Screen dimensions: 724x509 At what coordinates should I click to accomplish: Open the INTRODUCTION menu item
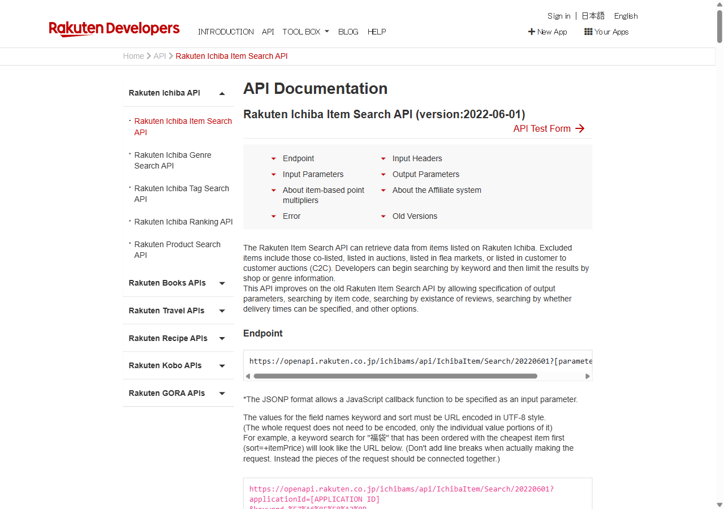tap(226, 32)
